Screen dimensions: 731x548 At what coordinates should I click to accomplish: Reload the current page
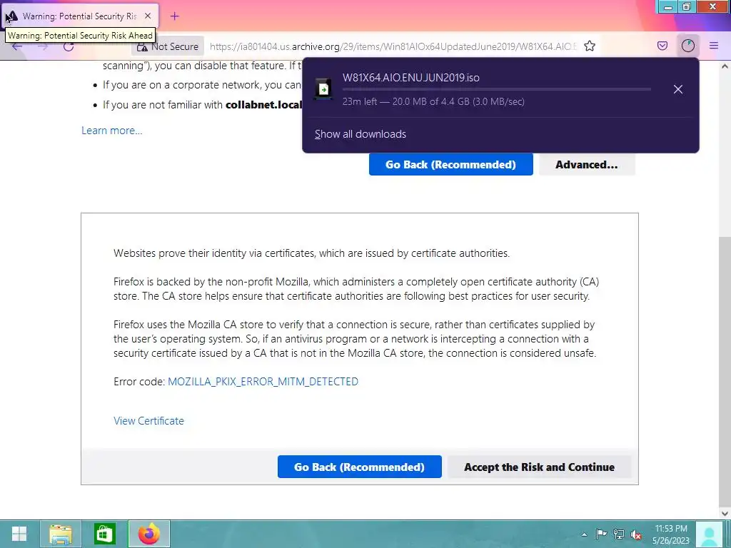point(69,46)
